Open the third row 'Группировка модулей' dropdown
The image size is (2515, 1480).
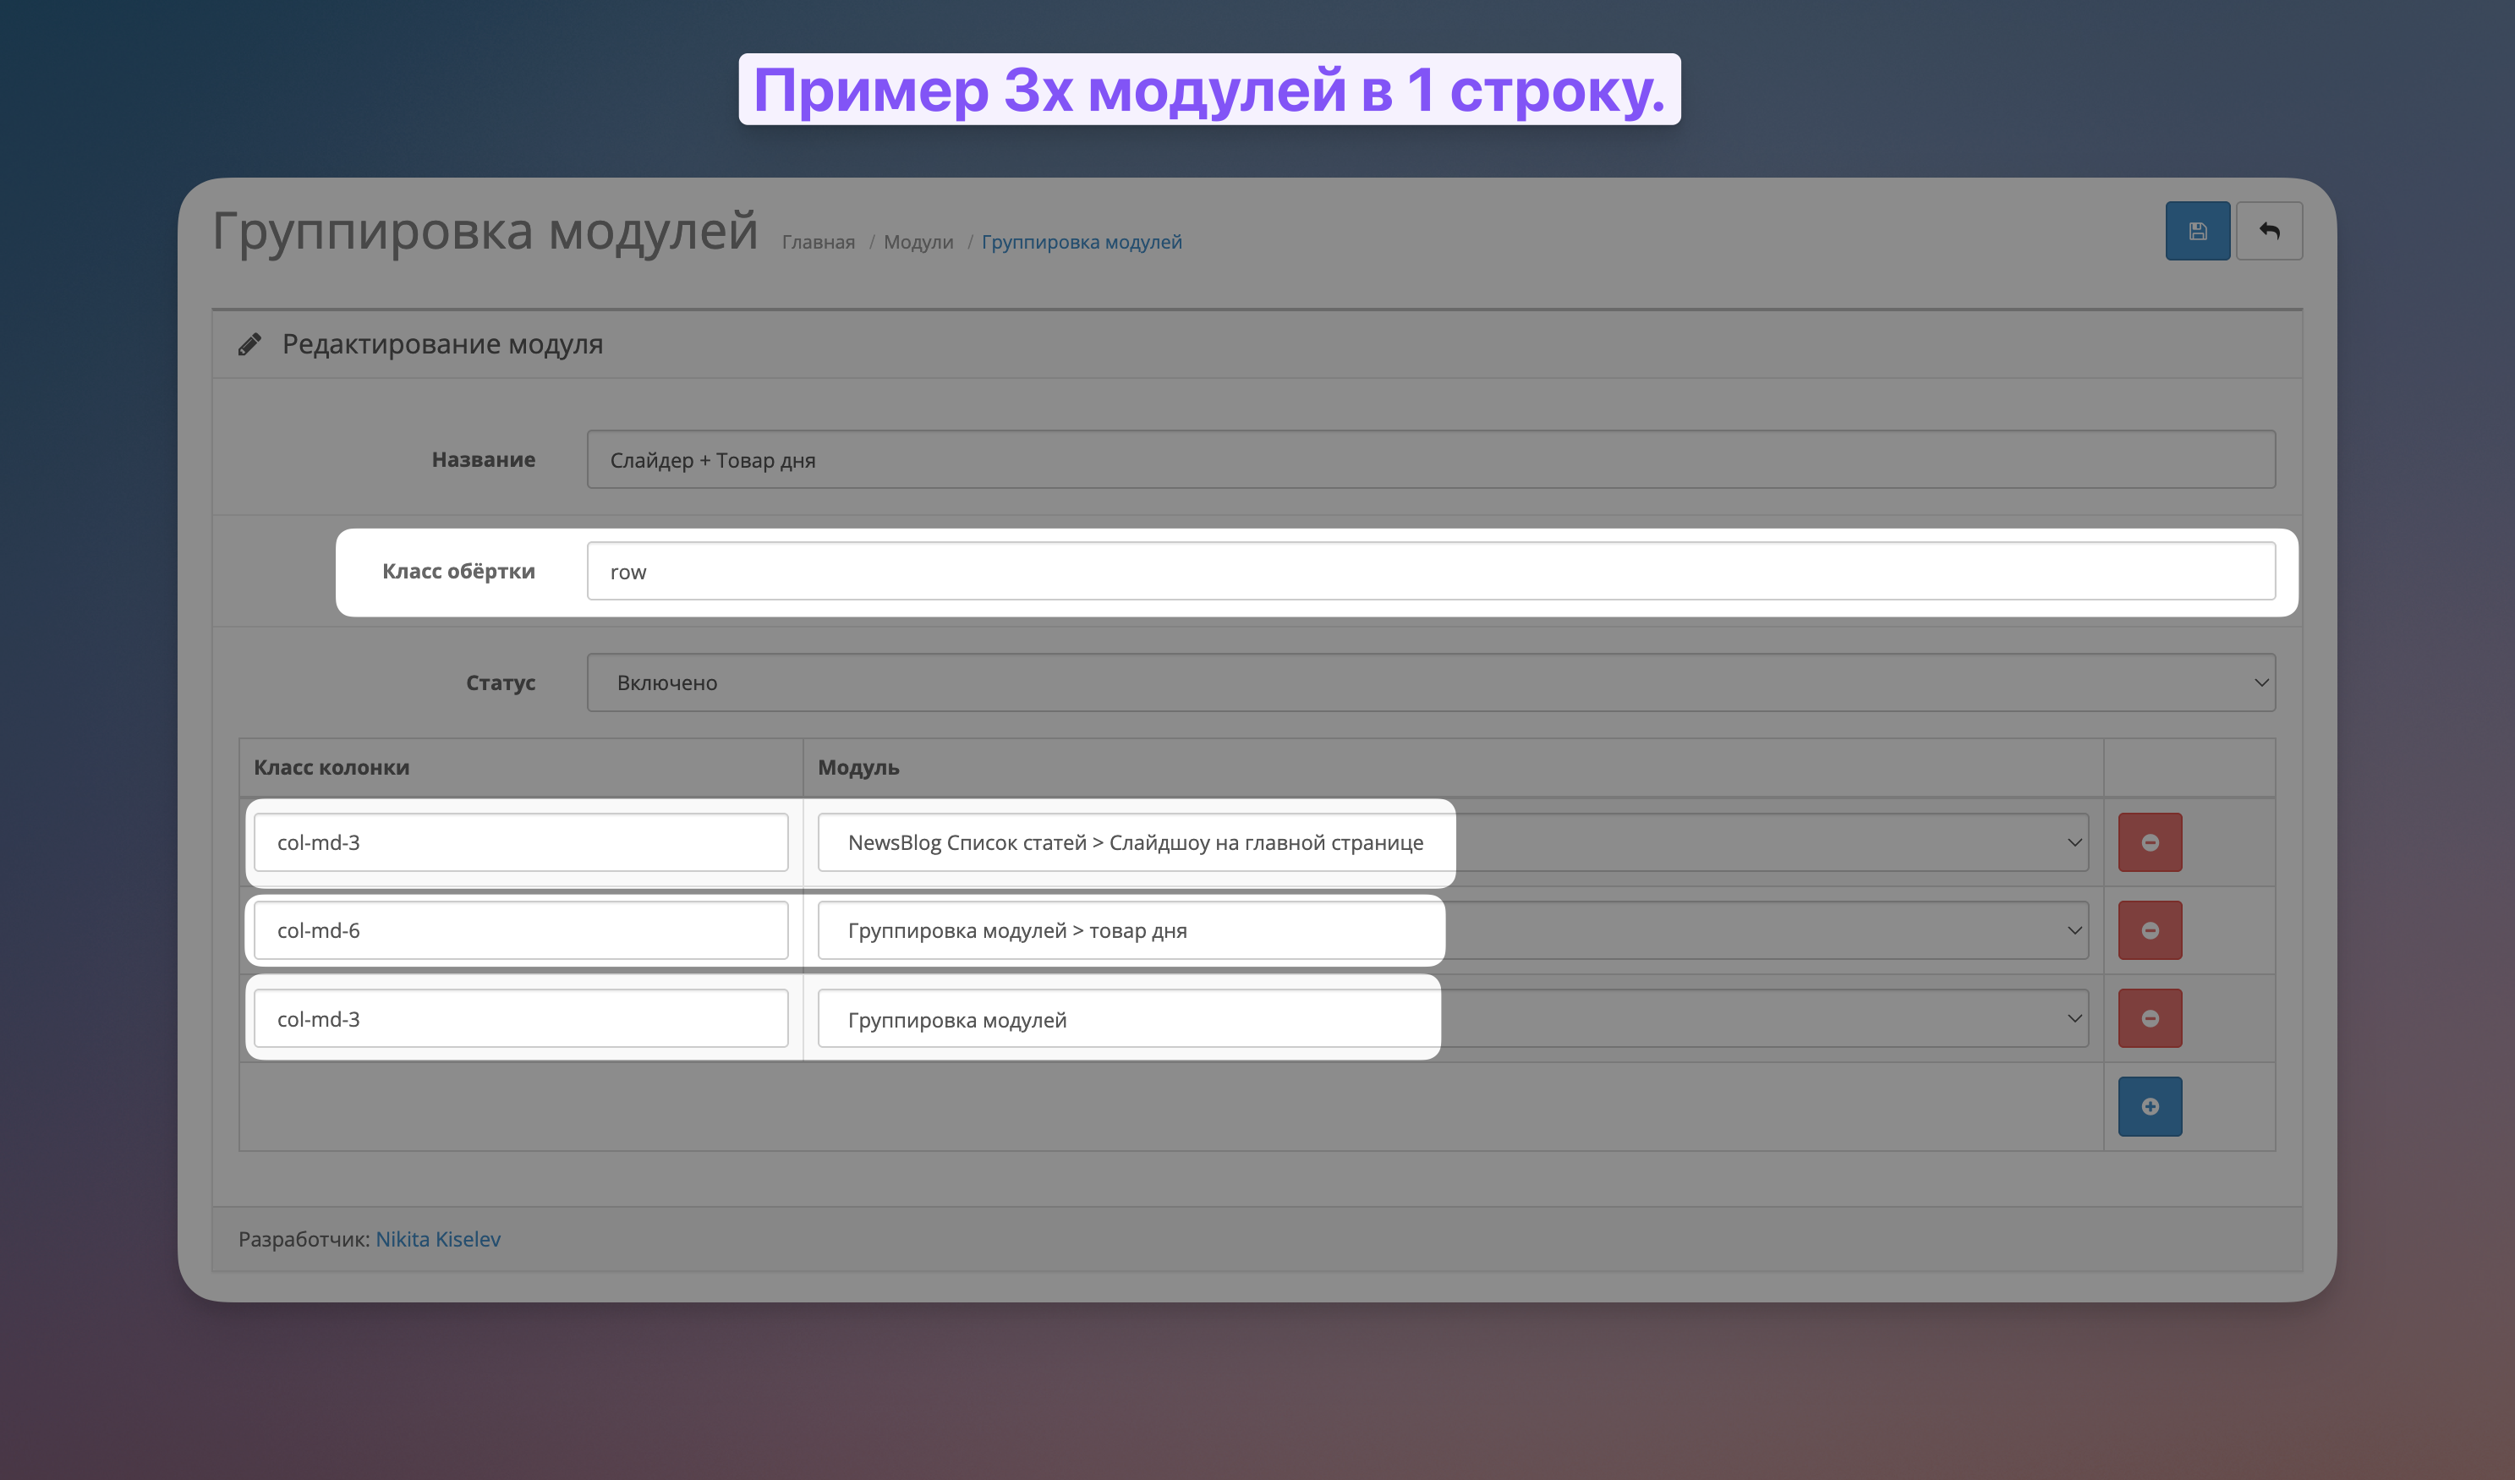click(1453, 1018)
